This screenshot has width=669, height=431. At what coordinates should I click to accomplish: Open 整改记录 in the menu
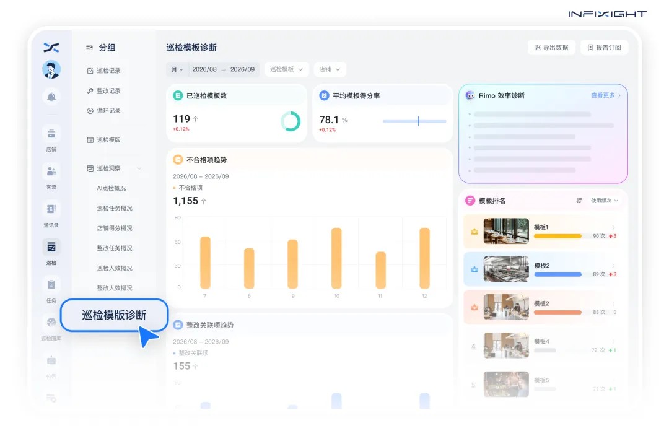point(103,91)
